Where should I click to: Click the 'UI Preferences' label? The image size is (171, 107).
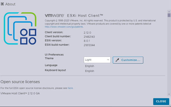[54, 55]
